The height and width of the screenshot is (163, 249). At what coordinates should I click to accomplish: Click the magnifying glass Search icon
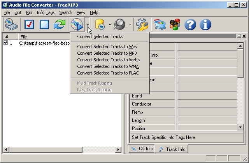tap(119, 24)
